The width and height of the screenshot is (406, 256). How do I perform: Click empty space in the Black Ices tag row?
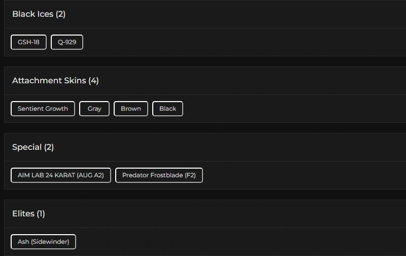[x=244, y=42]
